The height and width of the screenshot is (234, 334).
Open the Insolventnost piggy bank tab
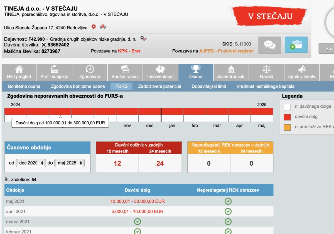(x=160, y=73)
